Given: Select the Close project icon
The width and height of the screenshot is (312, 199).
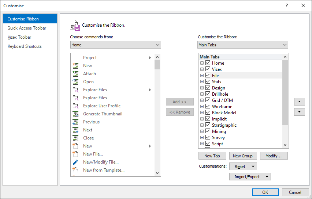Looking at the screenshot, I should coord(75,138).
